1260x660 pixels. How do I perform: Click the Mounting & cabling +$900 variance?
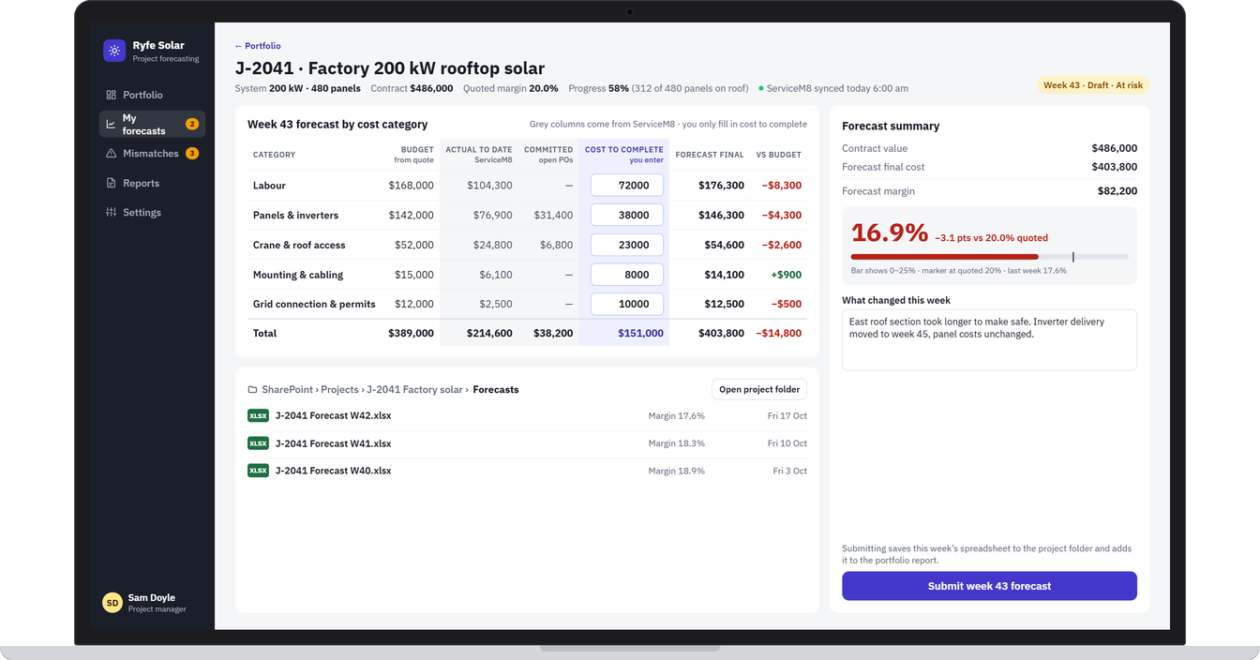(x=786, y=275)
